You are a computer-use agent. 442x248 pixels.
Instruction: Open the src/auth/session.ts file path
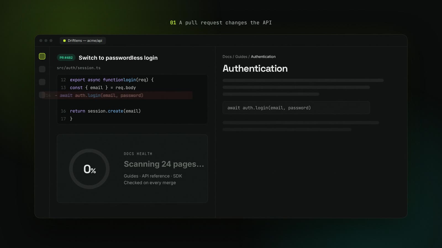pos(79,68)
